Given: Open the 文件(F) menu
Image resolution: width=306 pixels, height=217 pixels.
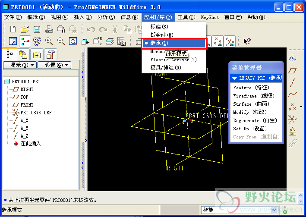Looking at the screenshot, I should pyautogui.click(x=13, y=17).
